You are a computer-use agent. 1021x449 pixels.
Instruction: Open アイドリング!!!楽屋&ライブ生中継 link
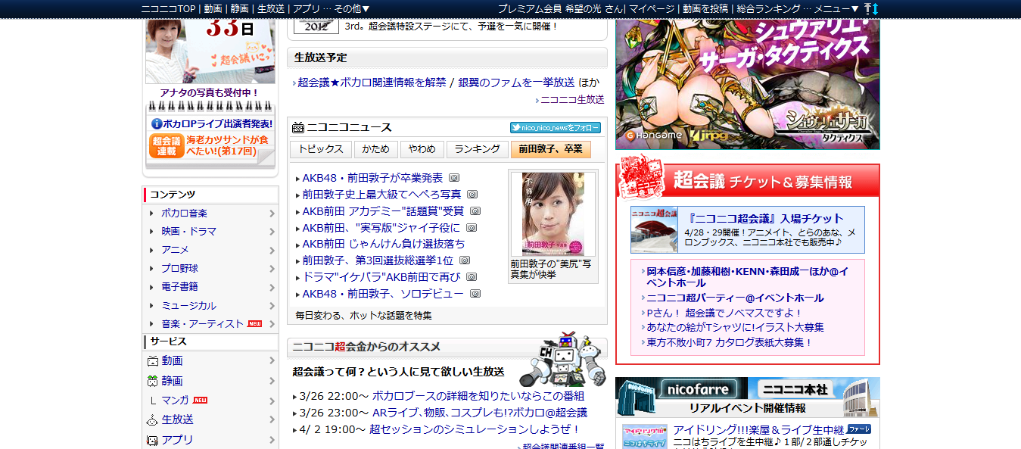[758, 430]
